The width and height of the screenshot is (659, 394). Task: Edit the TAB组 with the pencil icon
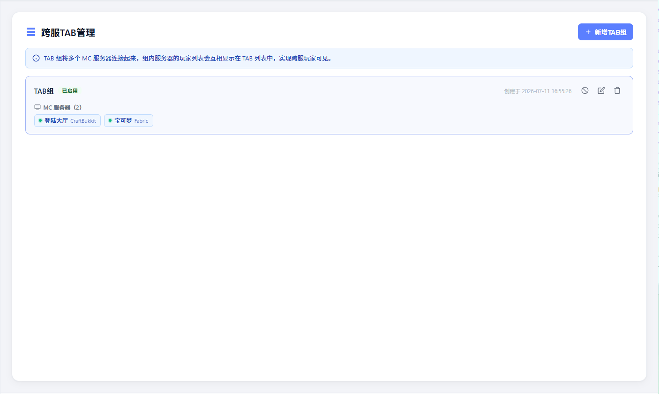coord(601,90)
